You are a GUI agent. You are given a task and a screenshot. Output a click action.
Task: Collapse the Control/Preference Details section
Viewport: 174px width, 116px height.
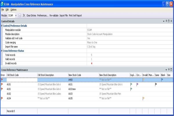click(2, 26)
